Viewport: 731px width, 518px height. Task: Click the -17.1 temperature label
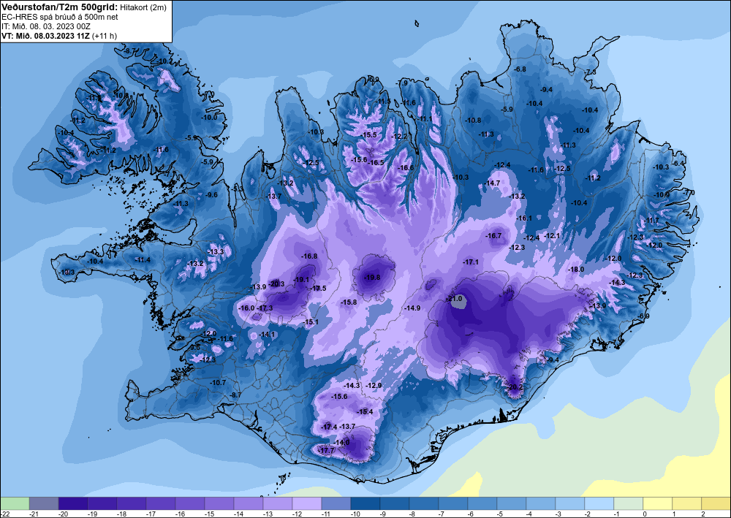pos(470,262)
